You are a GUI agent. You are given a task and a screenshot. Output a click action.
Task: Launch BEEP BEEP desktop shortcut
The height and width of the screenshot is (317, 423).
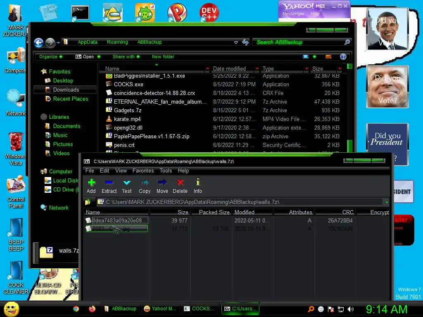click(x=16, y=235)
